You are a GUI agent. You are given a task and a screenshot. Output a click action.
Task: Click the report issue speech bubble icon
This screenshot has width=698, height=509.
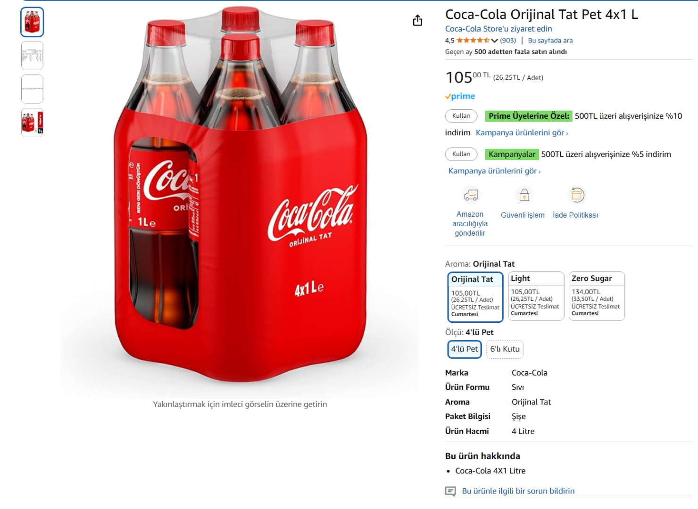coord(450,491)
